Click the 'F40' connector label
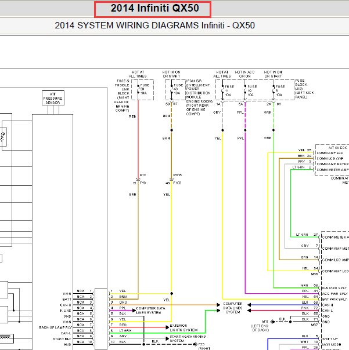 [143, 183]
